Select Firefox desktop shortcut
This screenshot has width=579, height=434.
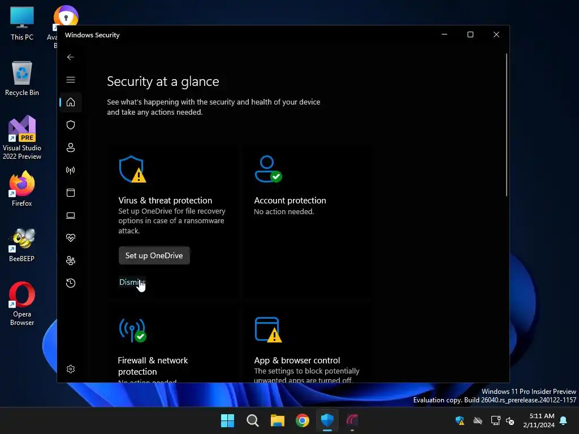[x=22, y=189]
